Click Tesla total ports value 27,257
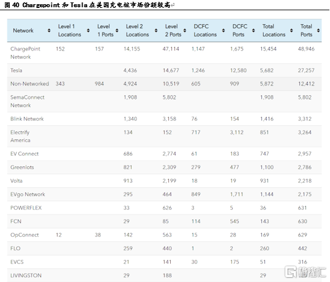 click(x=306, y=70)
